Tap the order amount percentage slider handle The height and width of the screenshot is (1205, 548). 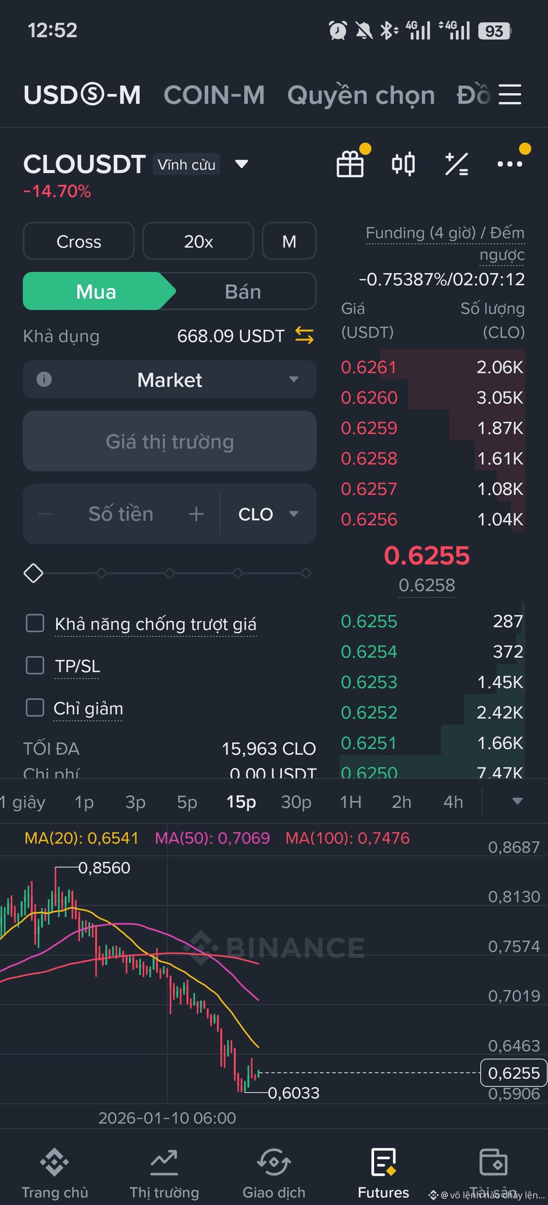(x=33, y=573)
